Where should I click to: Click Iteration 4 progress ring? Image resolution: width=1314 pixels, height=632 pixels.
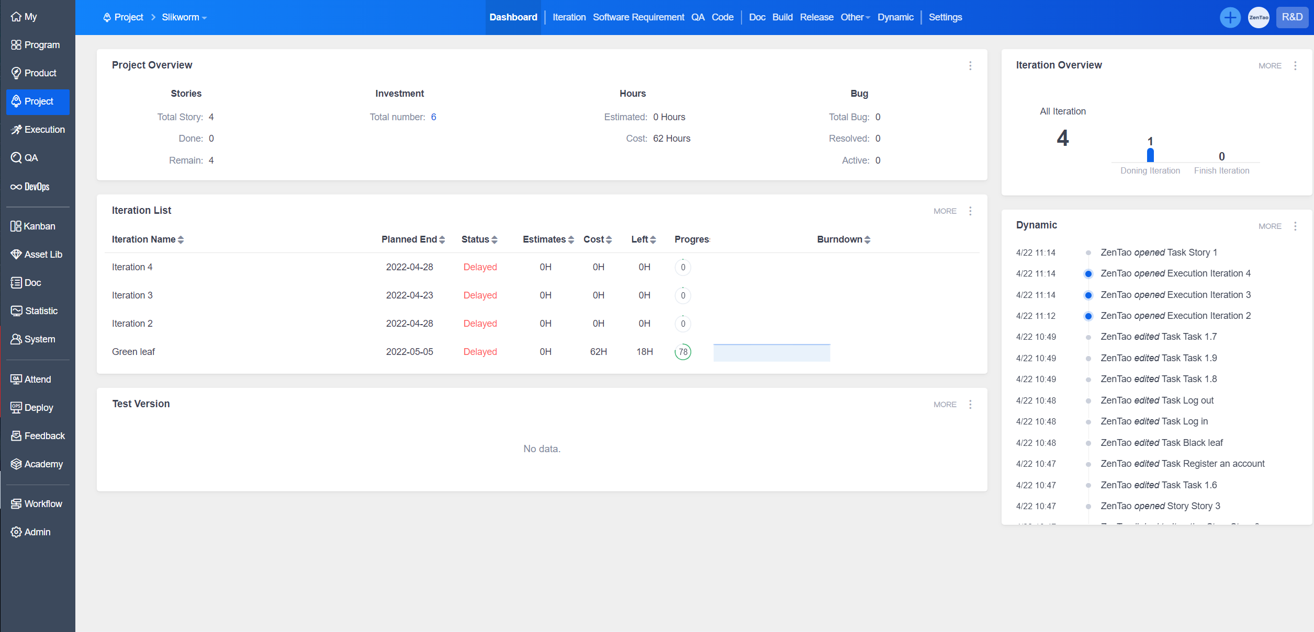[683, 267]
